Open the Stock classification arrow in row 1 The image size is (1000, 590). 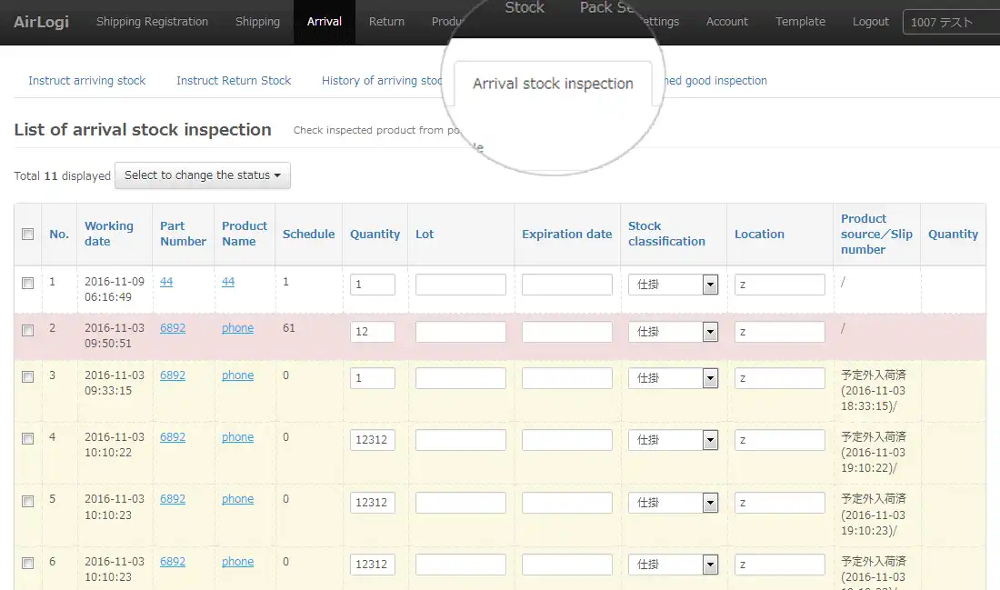pos(710,285)
